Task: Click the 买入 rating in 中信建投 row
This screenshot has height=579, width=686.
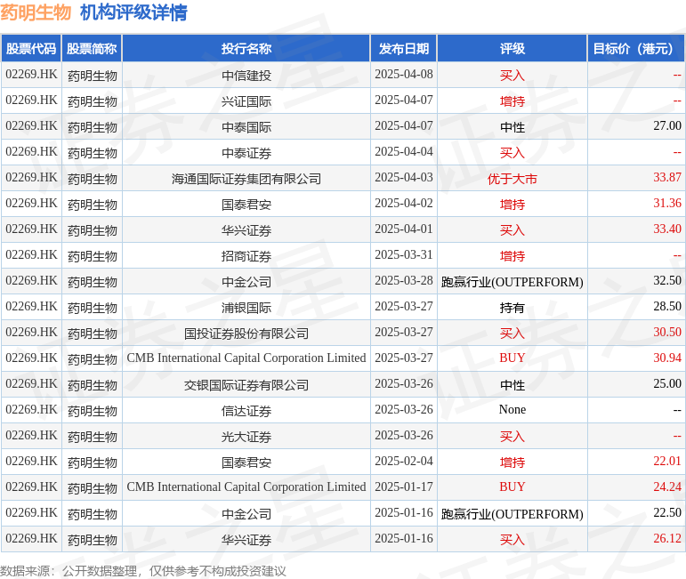Action: (512, 76)
